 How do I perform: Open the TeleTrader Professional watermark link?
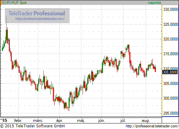tap(40, 19)
